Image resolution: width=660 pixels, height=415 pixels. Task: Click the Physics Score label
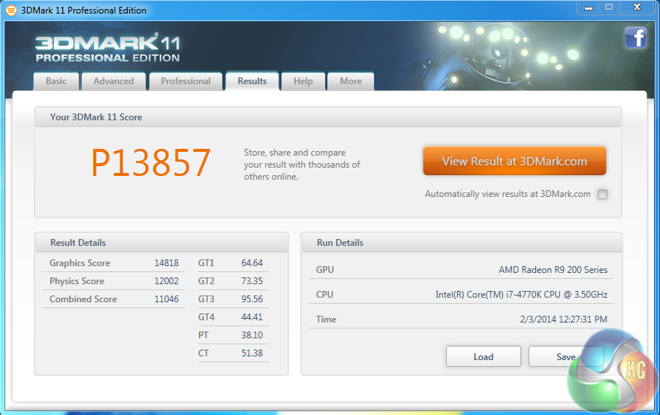[x=77, y=281]
